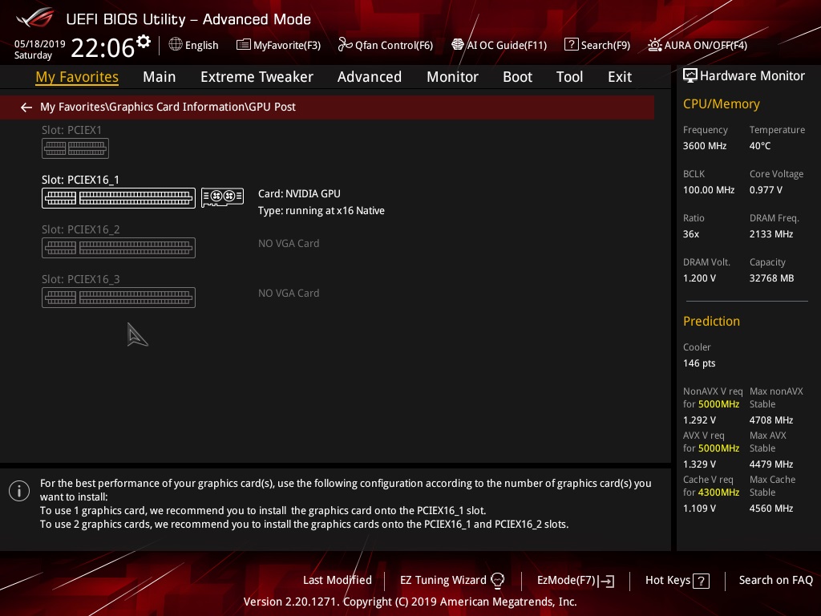Click the EZ Tuning Wizard lightbulb icon
The height and width of the screenshot is (616, 821).
pyautogui.click(x=497, y=581)
